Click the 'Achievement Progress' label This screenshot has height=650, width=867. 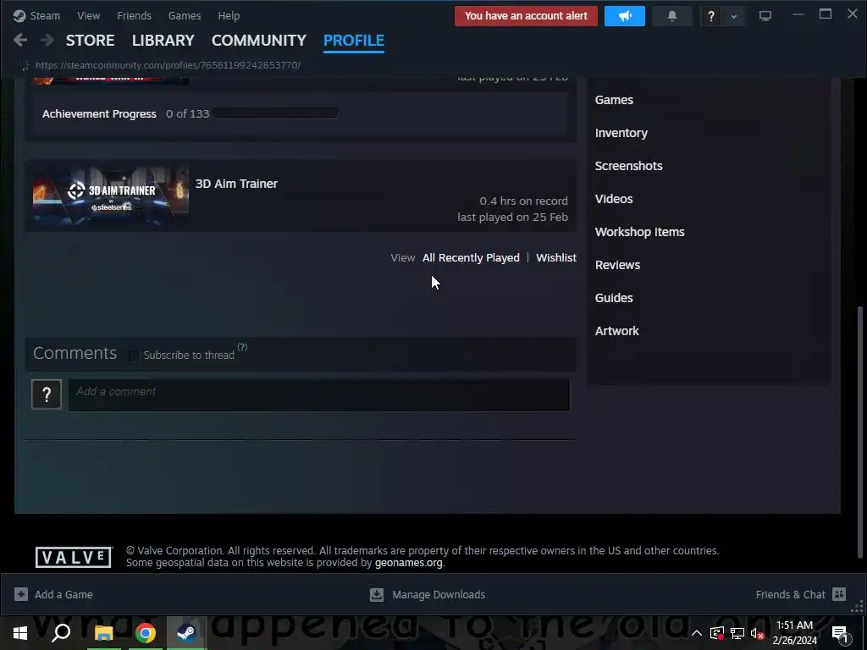99,114
